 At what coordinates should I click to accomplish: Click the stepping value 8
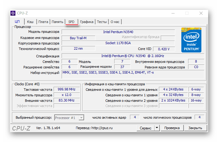tap(196, 61)
